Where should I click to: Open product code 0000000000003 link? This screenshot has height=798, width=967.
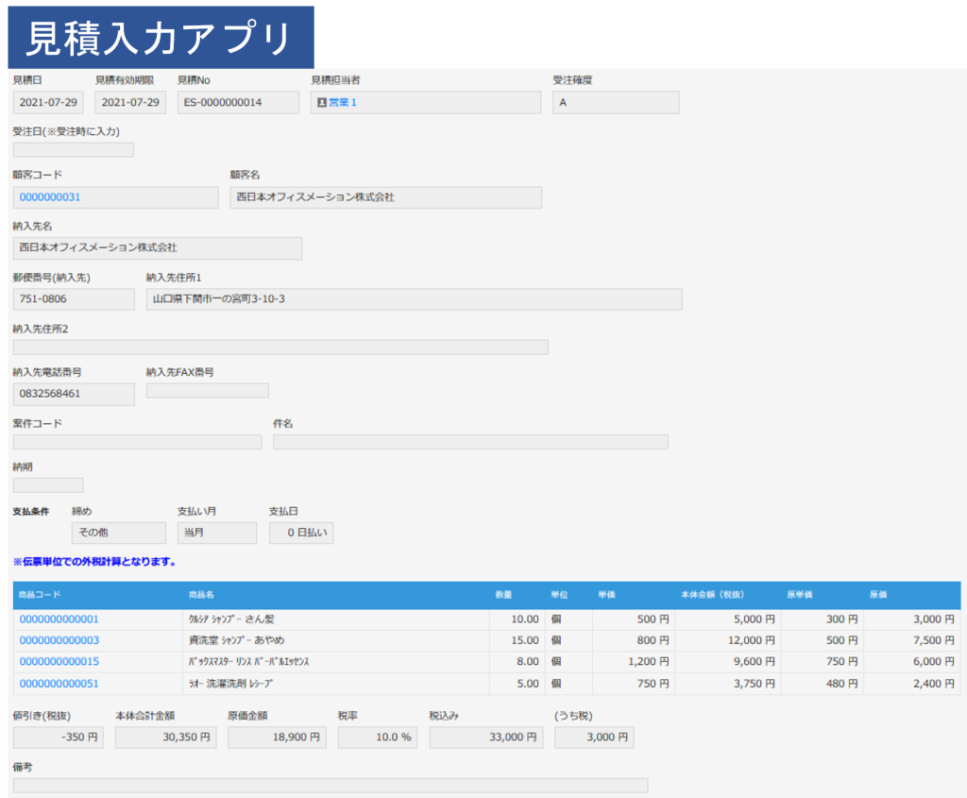coord(59,640)
